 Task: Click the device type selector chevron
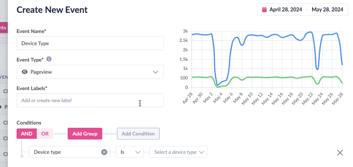coord(202,152)
